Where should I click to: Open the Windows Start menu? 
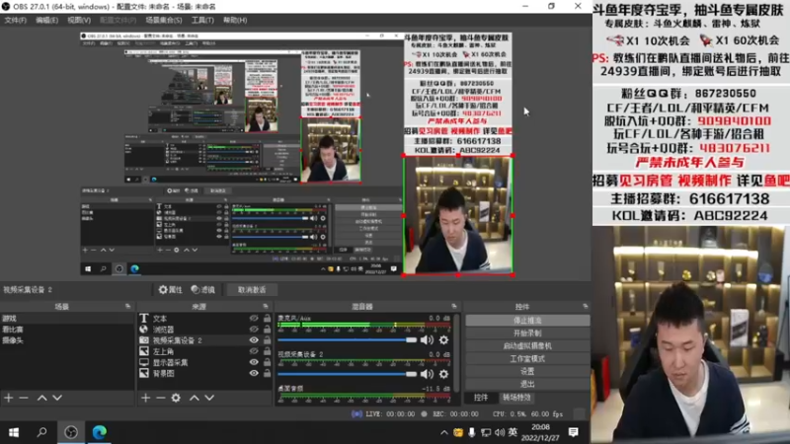pos(14,432)
